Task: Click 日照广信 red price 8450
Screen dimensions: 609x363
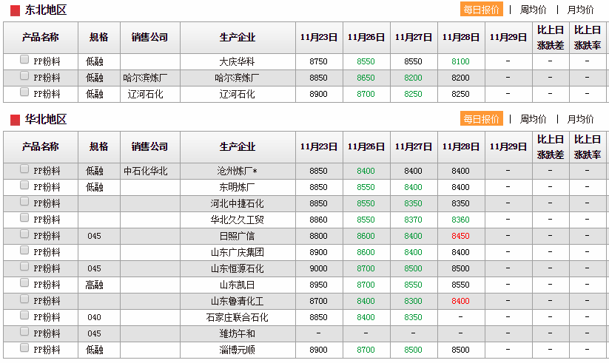Action: click(460, 236)
